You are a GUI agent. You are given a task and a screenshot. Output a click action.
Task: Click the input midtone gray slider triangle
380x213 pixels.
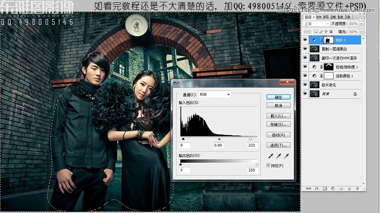click(219, 139)
